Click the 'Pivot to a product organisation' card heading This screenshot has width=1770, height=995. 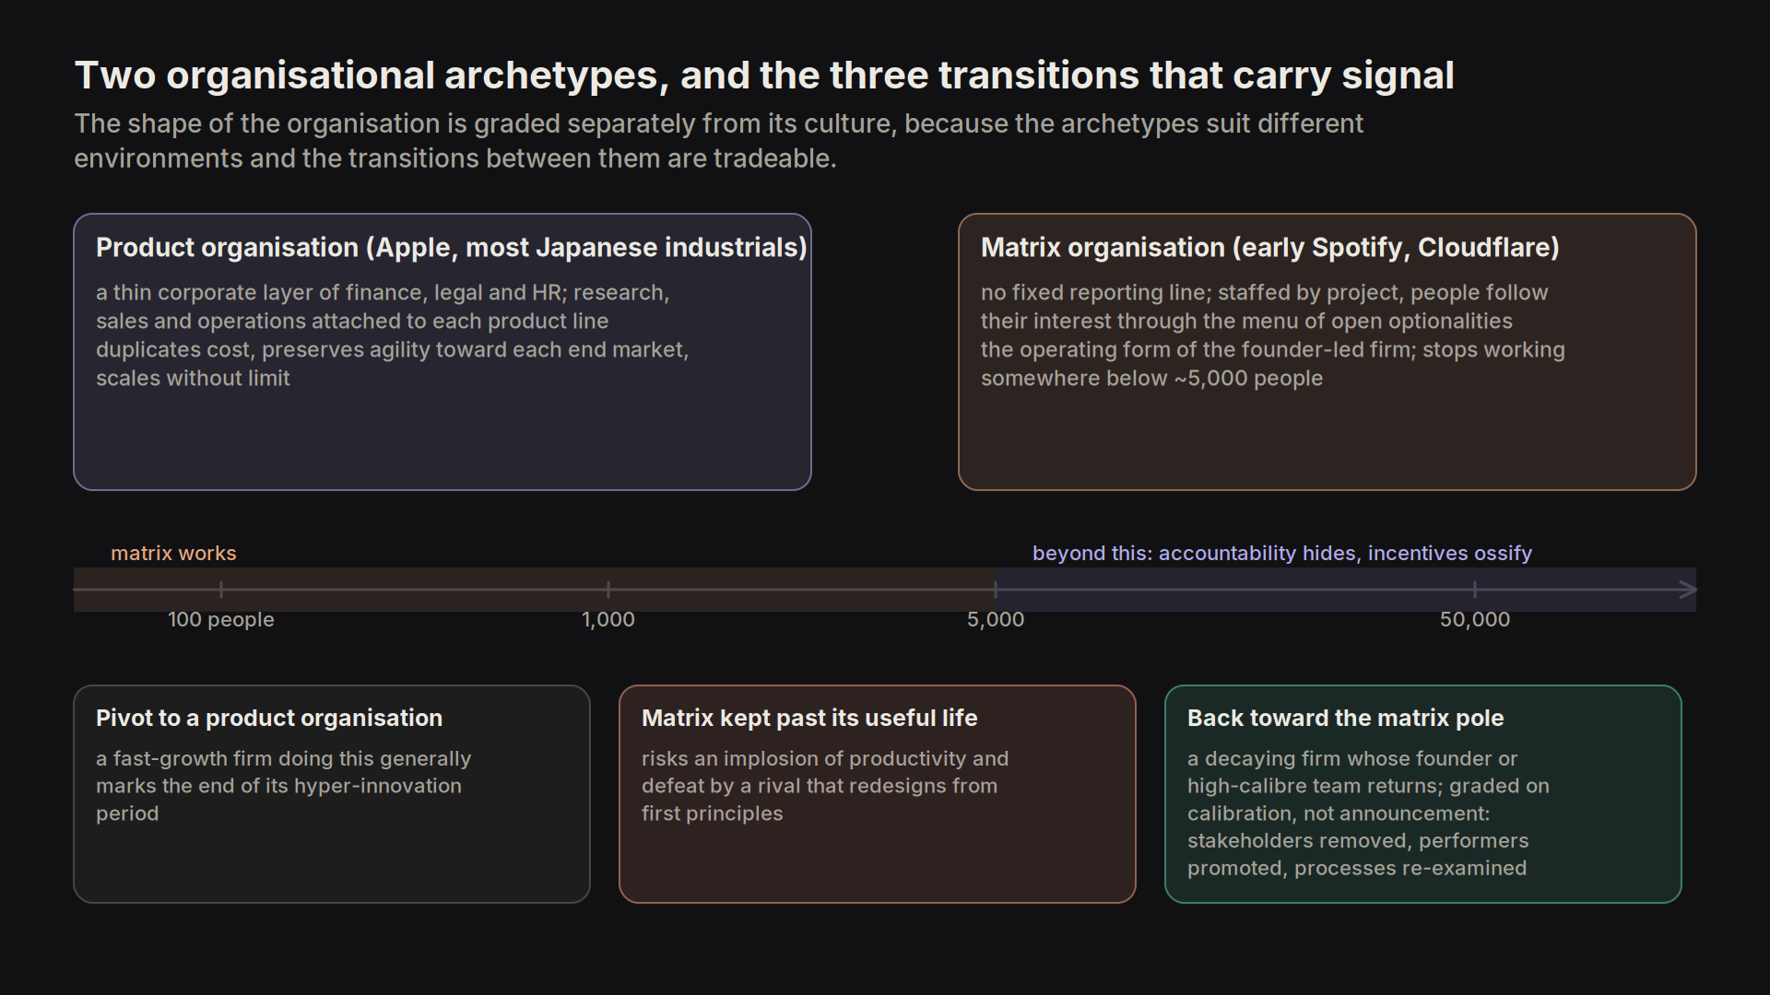coord(269,719)
